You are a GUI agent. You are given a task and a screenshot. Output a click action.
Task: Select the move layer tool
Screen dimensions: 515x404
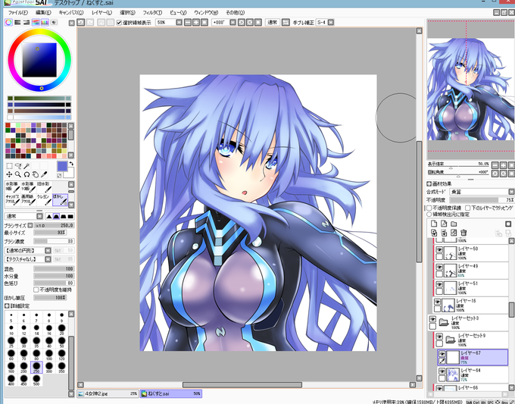pyautogui.click(x=10, y=174)
